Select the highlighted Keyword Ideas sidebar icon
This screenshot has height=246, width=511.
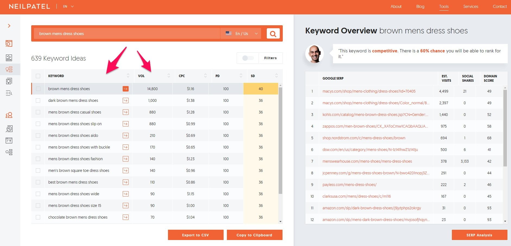9,70
